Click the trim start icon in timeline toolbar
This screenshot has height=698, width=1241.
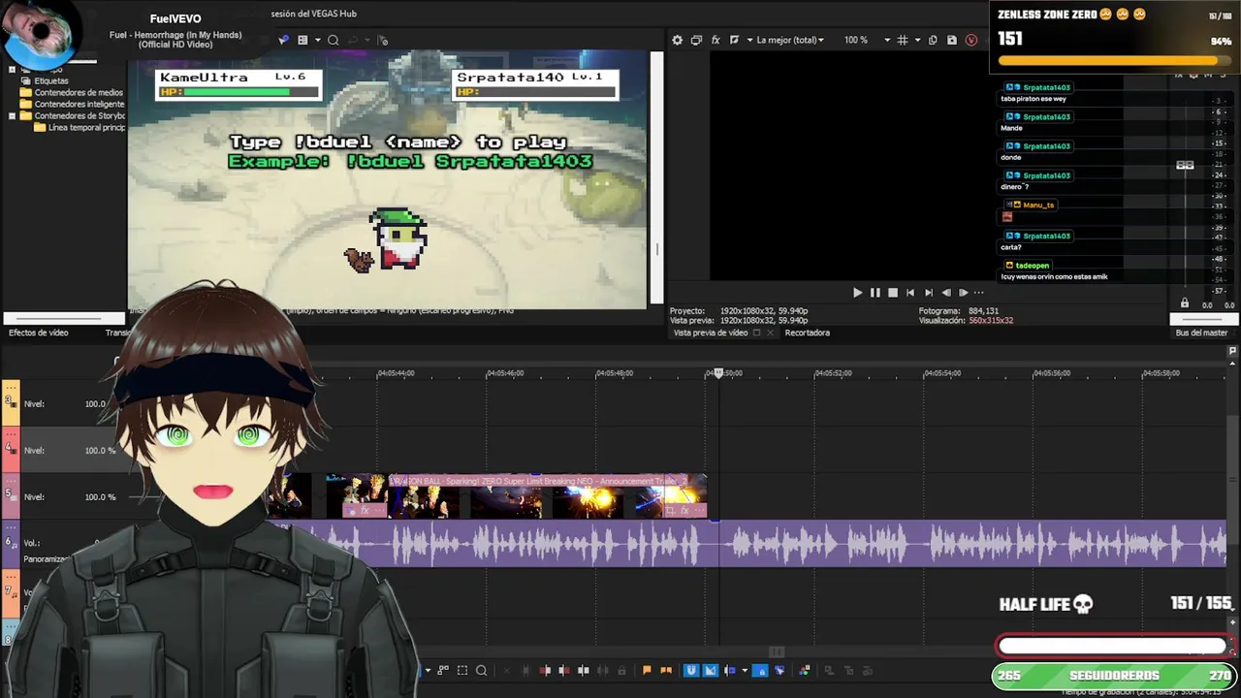[545, 670]
